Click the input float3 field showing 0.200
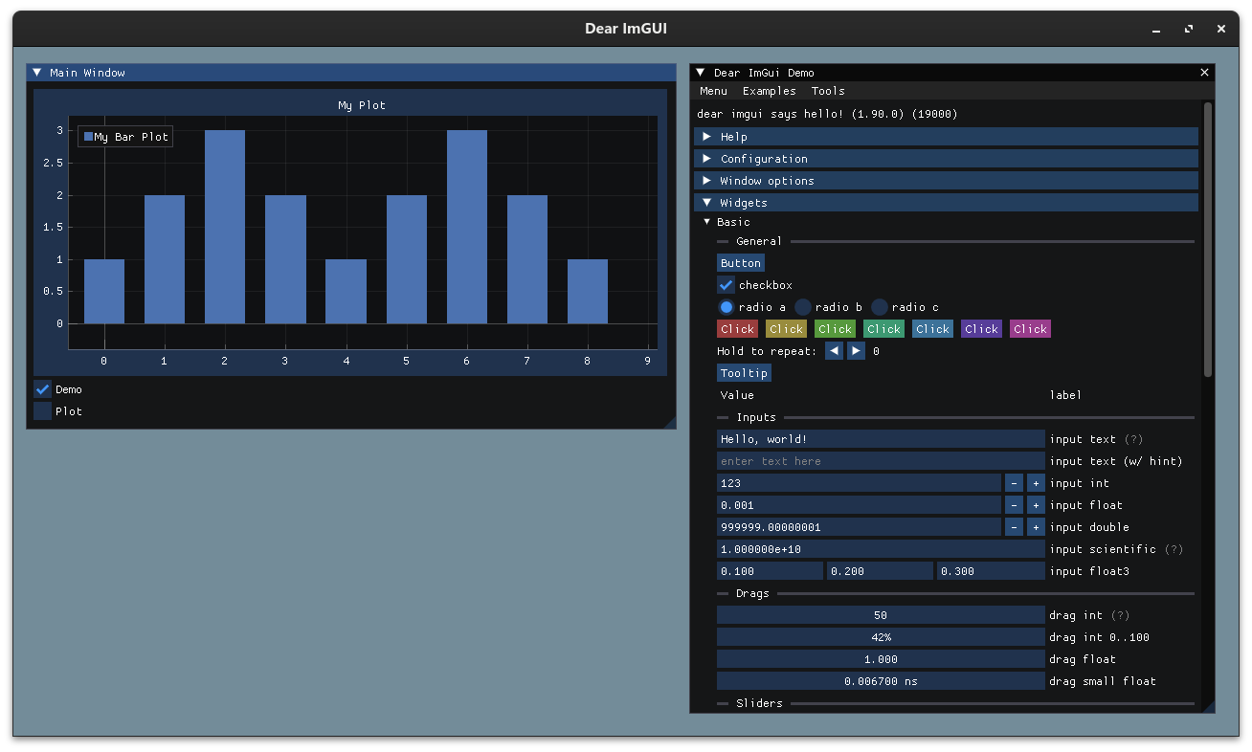The height and width of the screenshot is (752, 1252). tap(880, 571)
